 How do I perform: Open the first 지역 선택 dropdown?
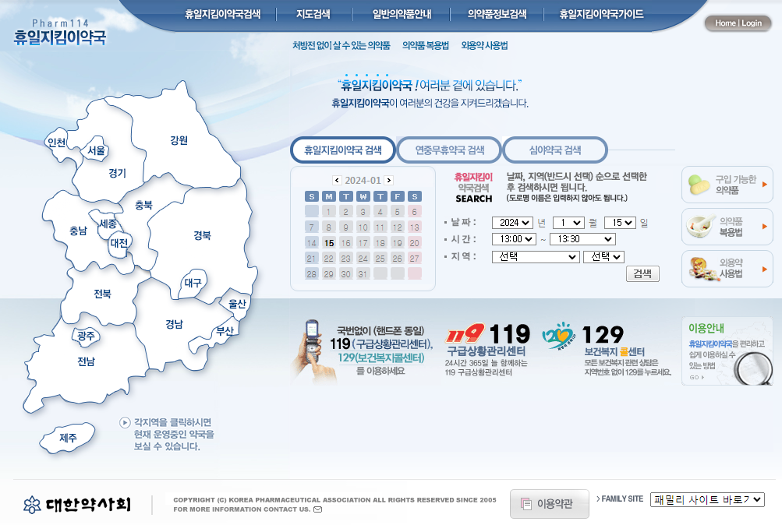(536, 257)
